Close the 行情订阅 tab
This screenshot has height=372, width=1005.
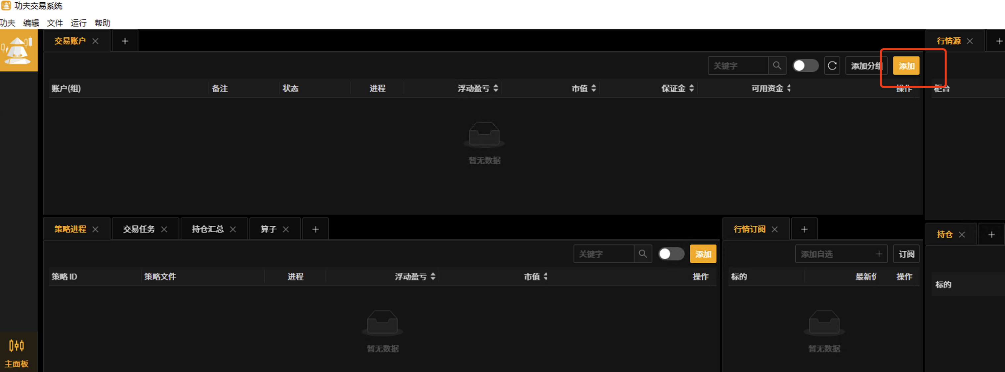coord(775,229)
